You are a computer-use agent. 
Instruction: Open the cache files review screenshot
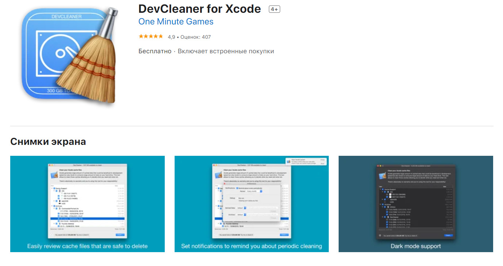87,204
